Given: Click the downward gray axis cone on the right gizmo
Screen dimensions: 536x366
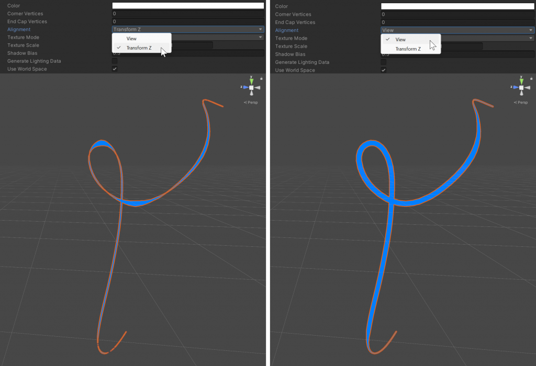Looking at the screenshot, I should (521, 93).
